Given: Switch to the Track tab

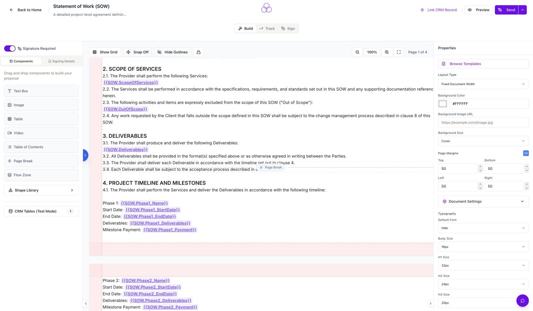Looking at the screenshot, I should pos(267,29).
